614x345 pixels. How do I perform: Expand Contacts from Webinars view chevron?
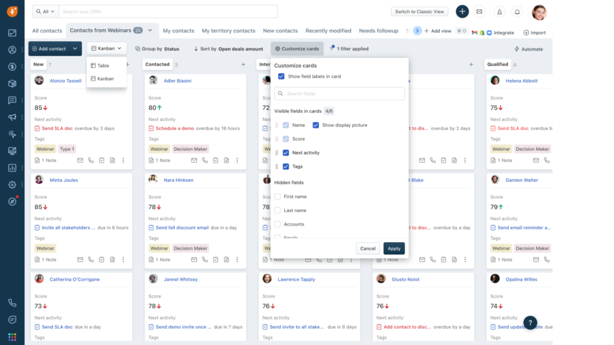coord(150,31)
